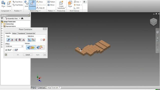Click the Joint tool
Screen dimensions: 160x90
pyautogui.click(x=26, y=4)
